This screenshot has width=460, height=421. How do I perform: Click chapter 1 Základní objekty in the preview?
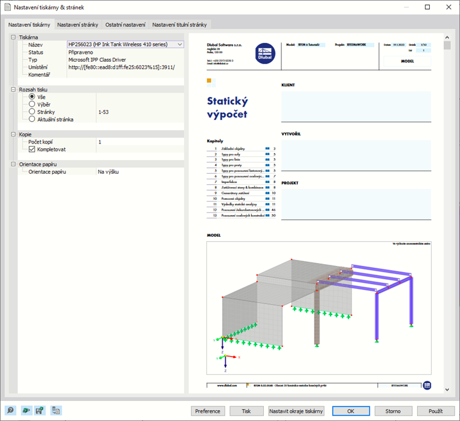pos(241,148)
